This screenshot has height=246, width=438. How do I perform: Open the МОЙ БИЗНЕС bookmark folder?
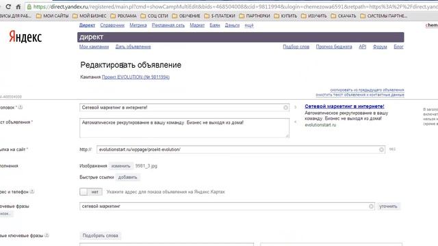tap(90, 16)
